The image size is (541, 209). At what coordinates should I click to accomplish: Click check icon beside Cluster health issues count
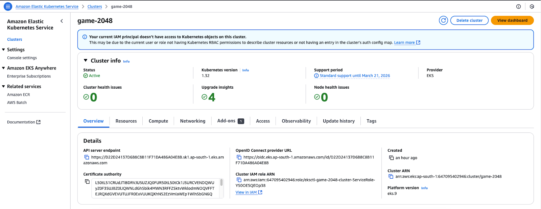86,97
